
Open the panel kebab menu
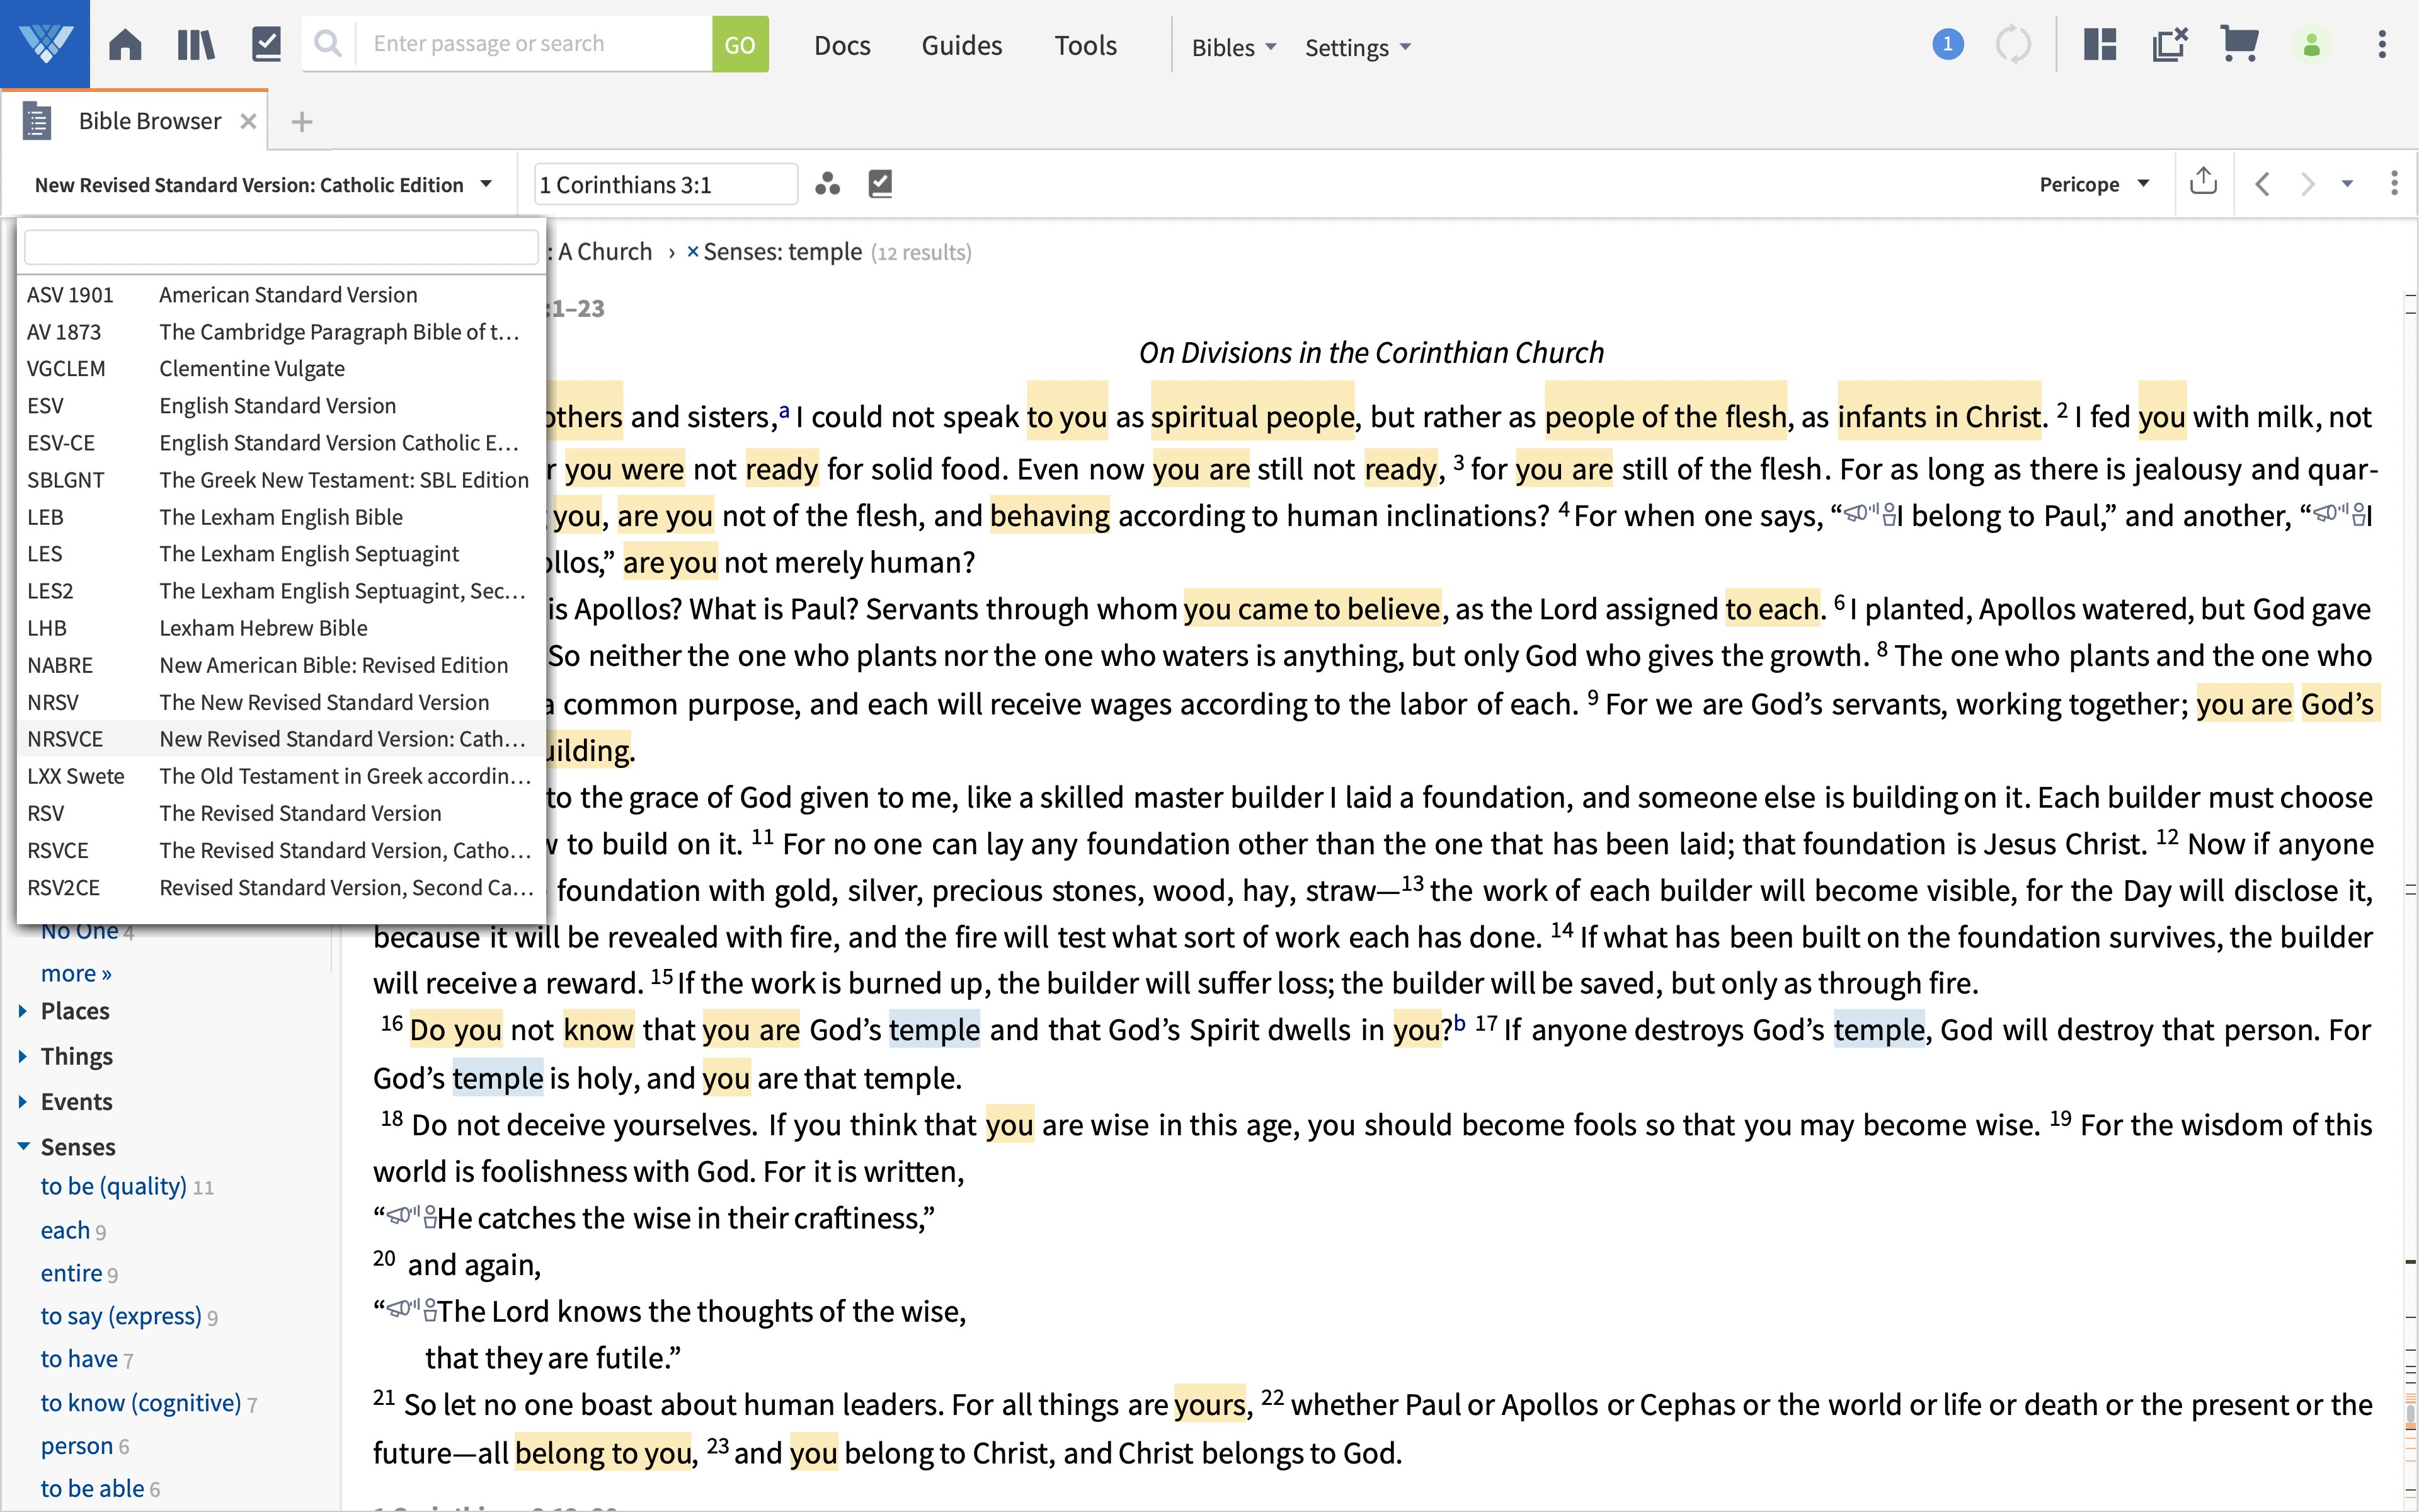[x=2393, y=183]
